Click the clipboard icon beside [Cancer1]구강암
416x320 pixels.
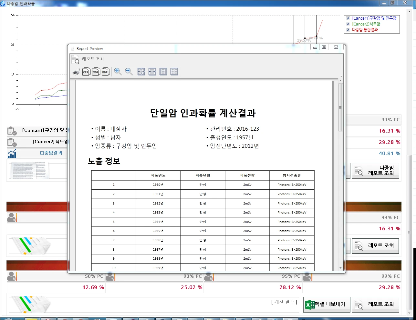pyautogui.click(x=12, y=131)
